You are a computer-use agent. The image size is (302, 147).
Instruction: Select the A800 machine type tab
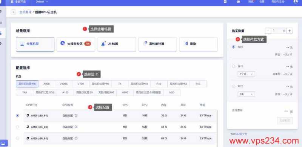tap(46, 84)
